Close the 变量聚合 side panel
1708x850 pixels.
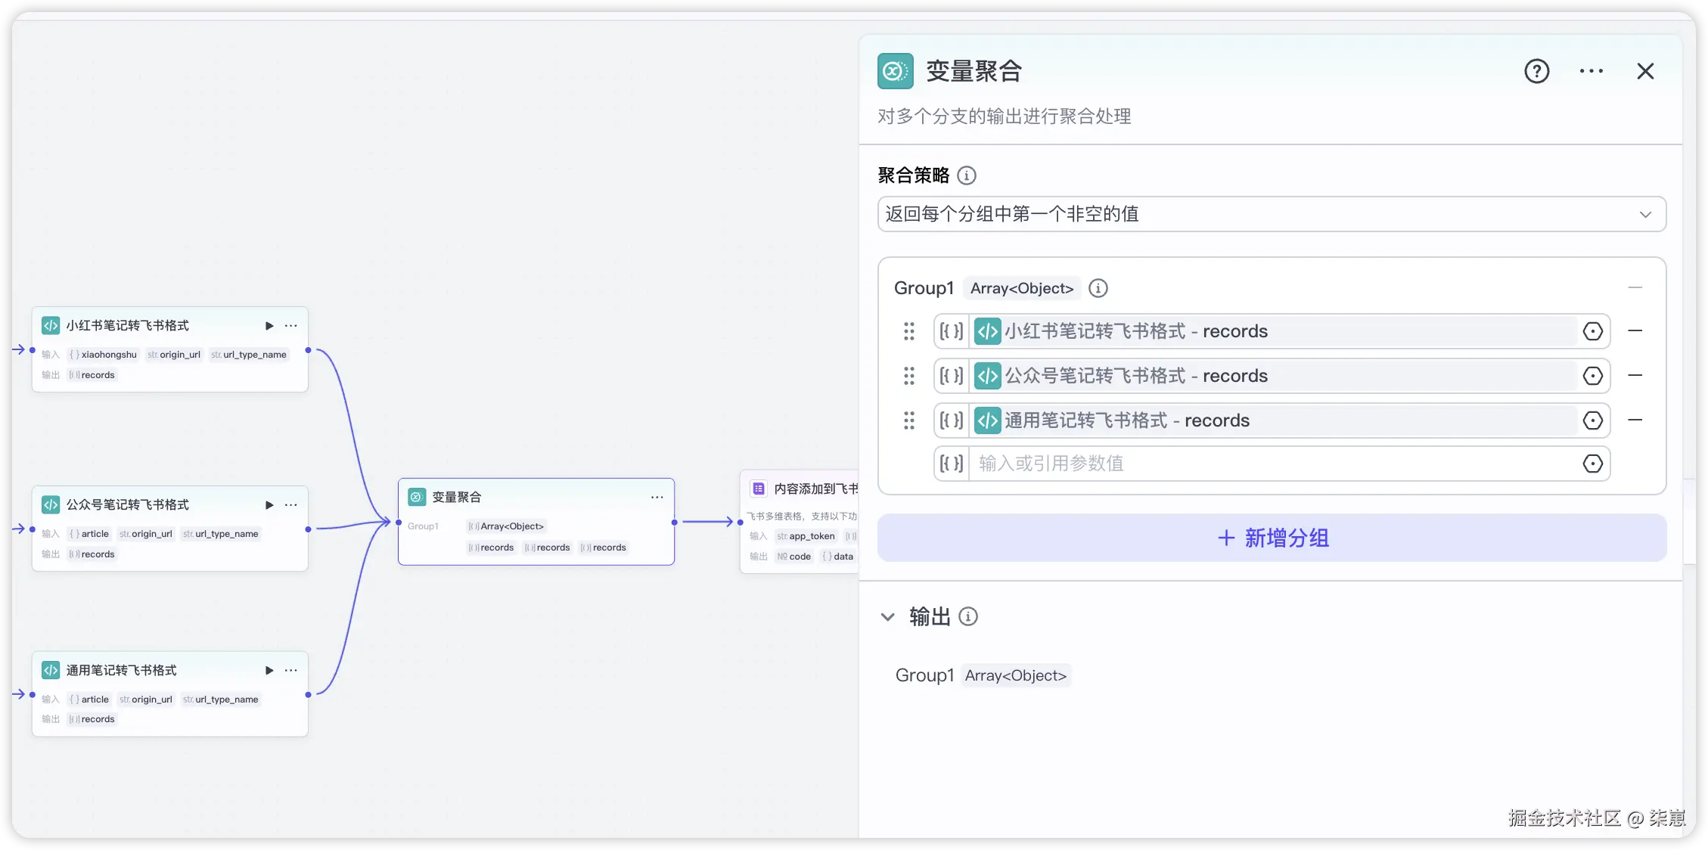pyautogui.click(x=1645, y=71)
